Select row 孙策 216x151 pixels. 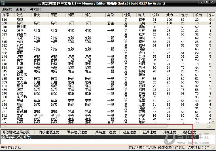[x=106, y=93]
